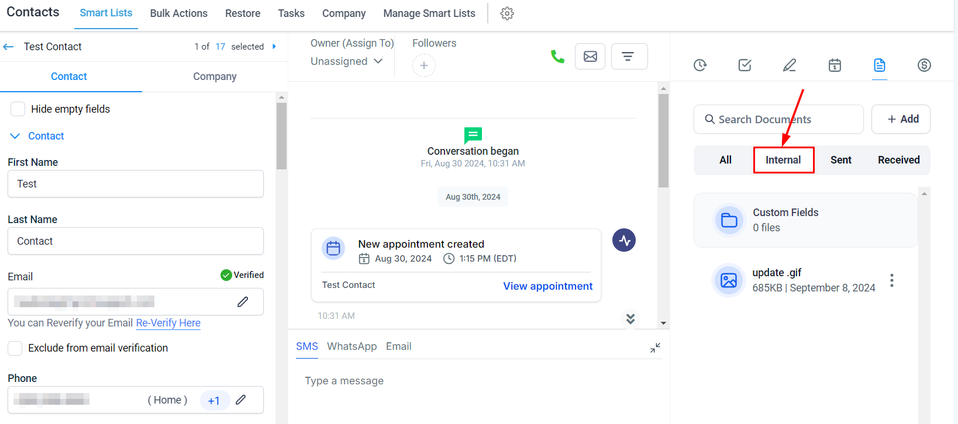
Task: Click the green phone call icon
Action: pos(557,57)
